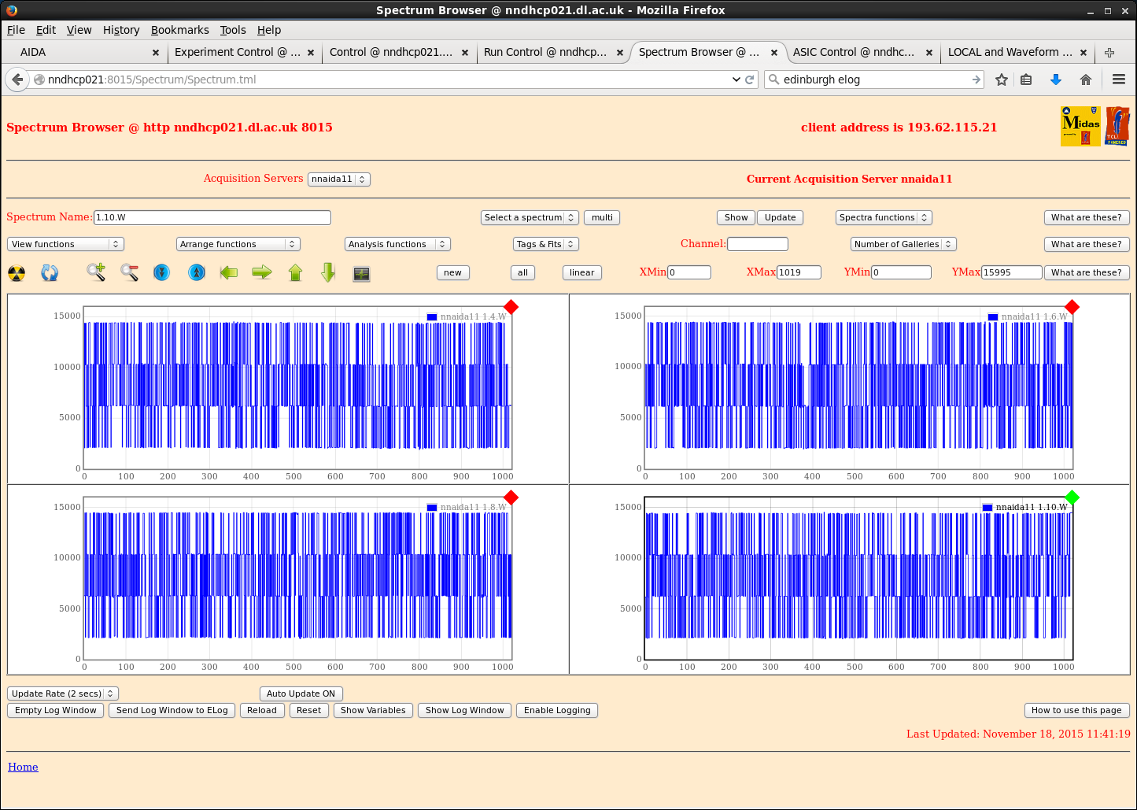Click the green up arrow icon

tap(295, 272)
